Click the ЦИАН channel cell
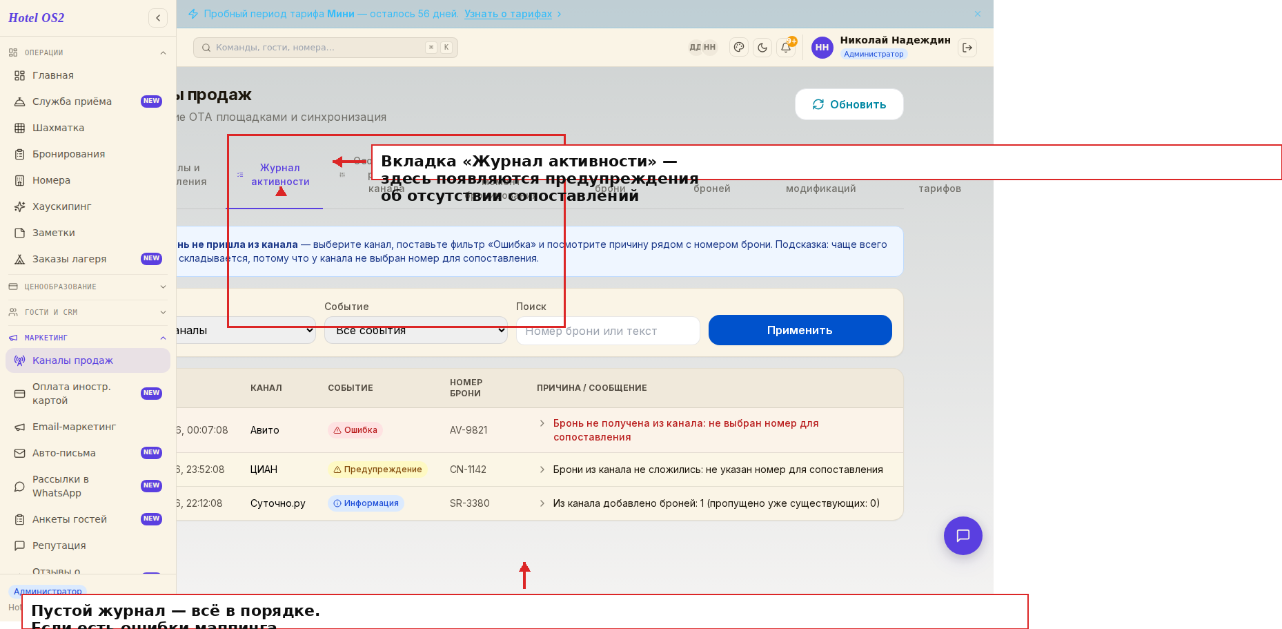This screenshot has width=1282, height=629. click(x=264, y=470)
